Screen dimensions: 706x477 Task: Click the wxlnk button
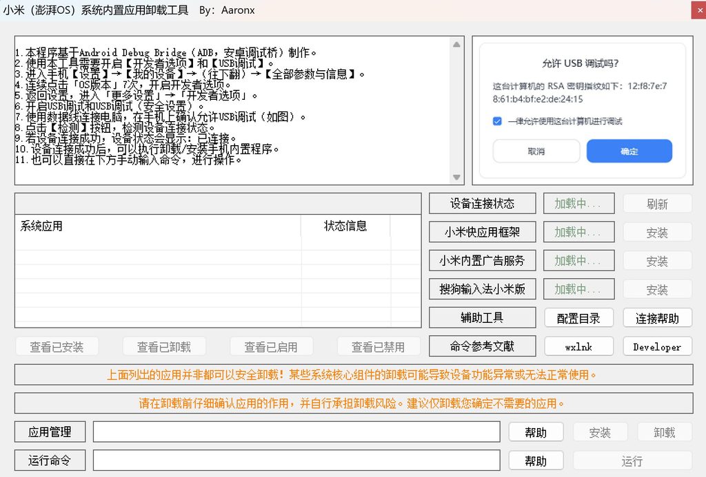tap(578, 347)
